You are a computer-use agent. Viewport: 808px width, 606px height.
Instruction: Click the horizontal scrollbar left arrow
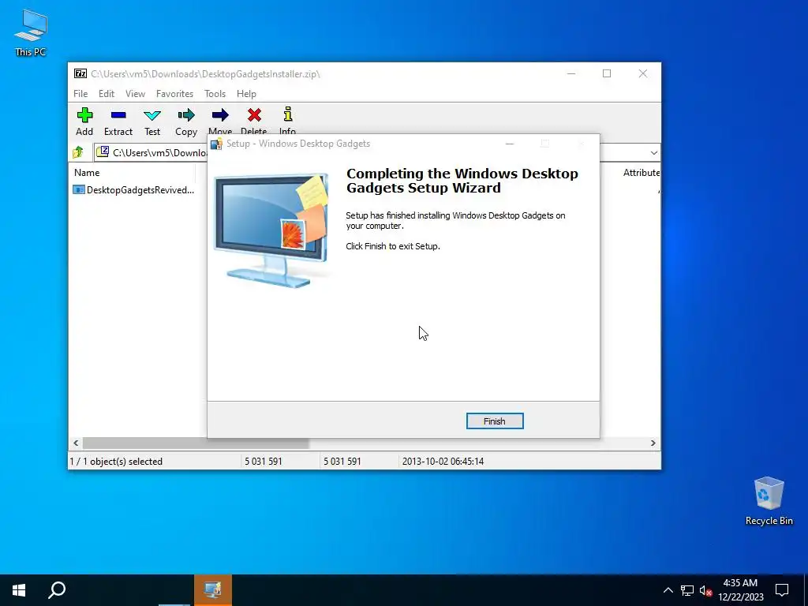(x=77, y=443)
